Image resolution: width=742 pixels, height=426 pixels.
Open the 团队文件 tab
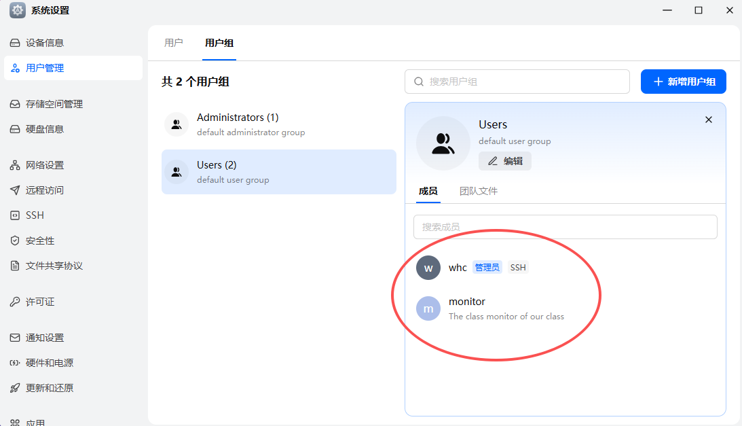[x=479, y=191]
